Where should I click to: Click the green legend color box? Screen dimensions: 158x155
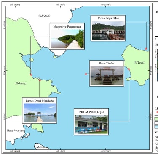pos(156,119)
